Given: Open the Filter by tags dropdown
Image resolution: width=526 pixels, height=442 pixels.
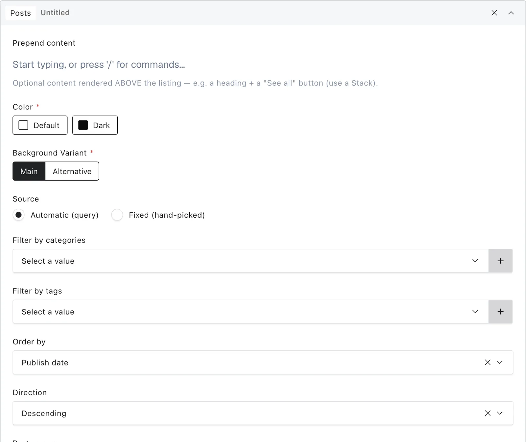Looking at the screenshot, I should pos(251,312).
